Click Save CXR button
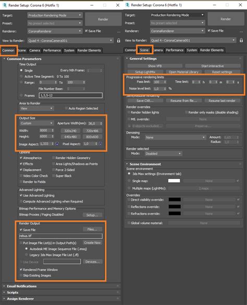Viewport: 247px width, 305px height. 145,100
